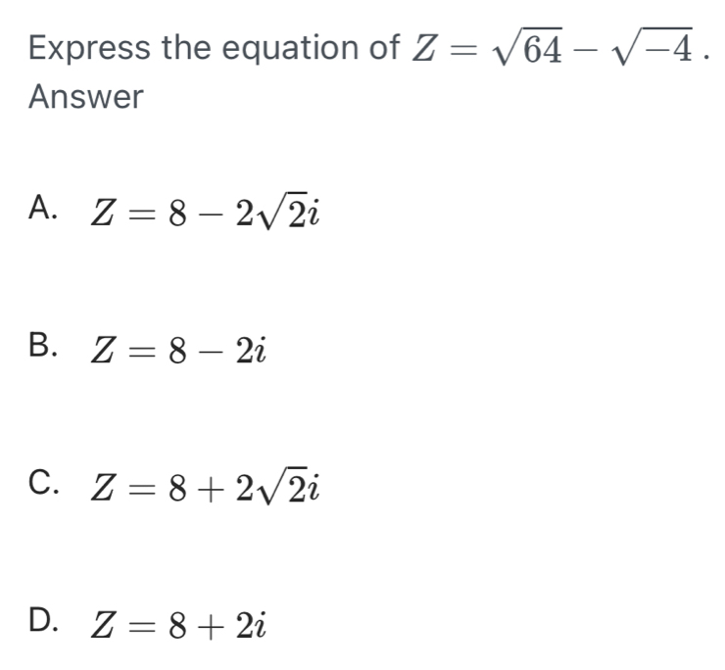Click the letter 'C.' label
This screenshot has height=670, width=725.
[x=43, y=482]
